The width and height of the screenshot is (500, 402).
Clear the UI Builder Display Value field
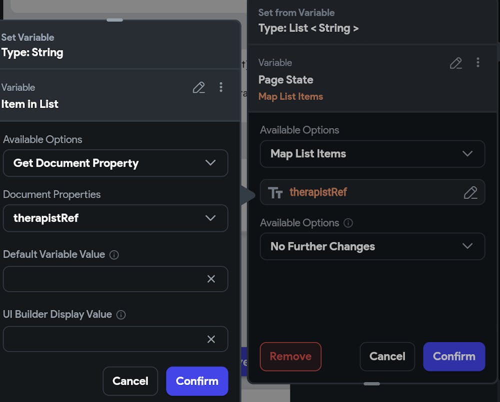point(211,339)
